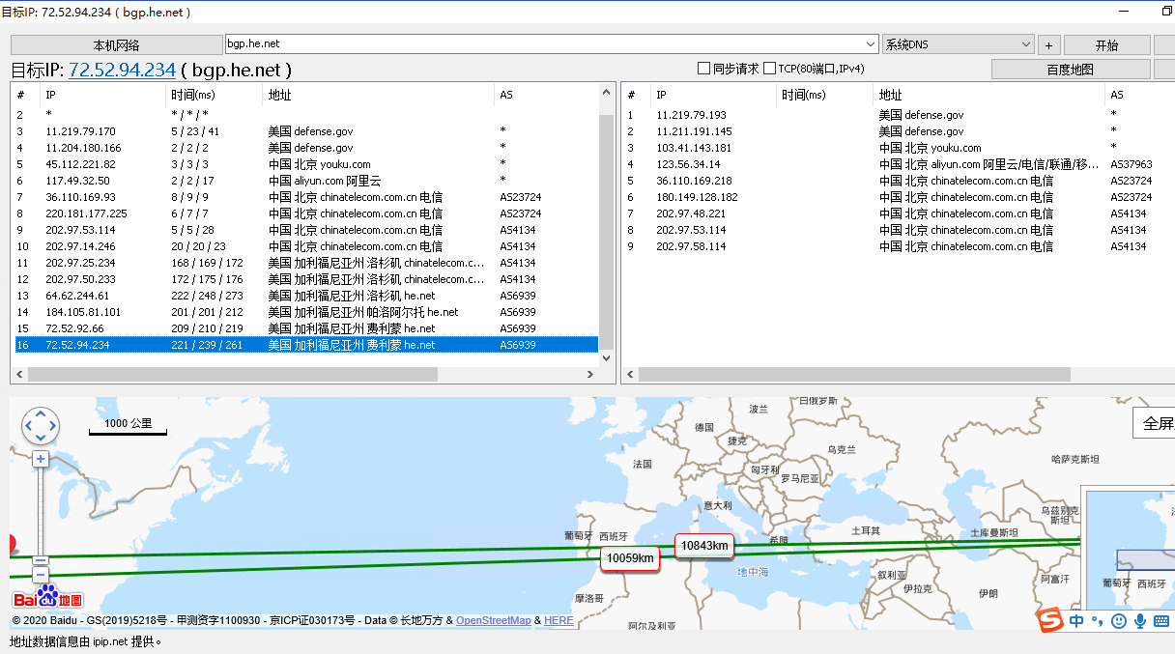Click the map zoom level slider track

(x=41, y=512)
